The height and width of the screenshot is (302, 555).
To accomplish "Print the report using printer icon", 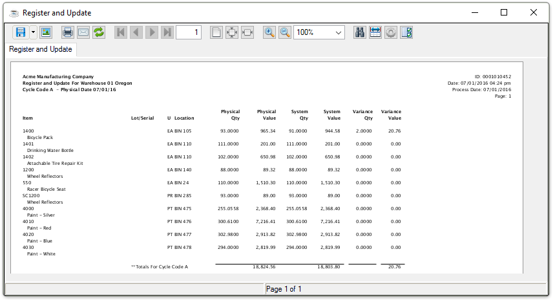I will pyautogui.click(x=67, y=32).
